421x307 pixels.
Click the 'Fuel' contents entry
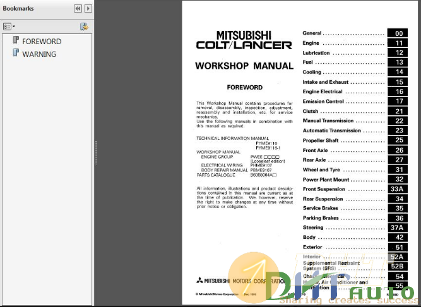307,62
